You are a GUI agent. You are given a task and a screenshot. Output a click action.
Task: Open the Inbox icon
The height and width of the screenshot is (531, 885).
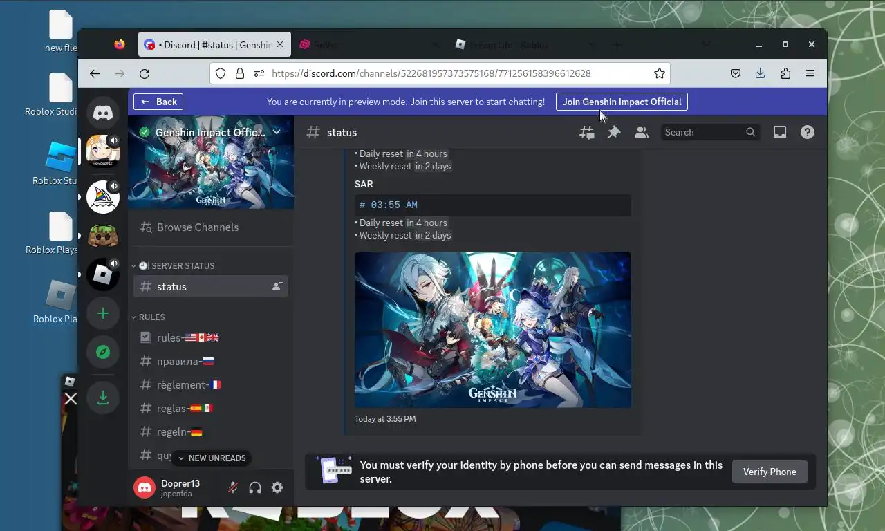[x=780, y=132]
